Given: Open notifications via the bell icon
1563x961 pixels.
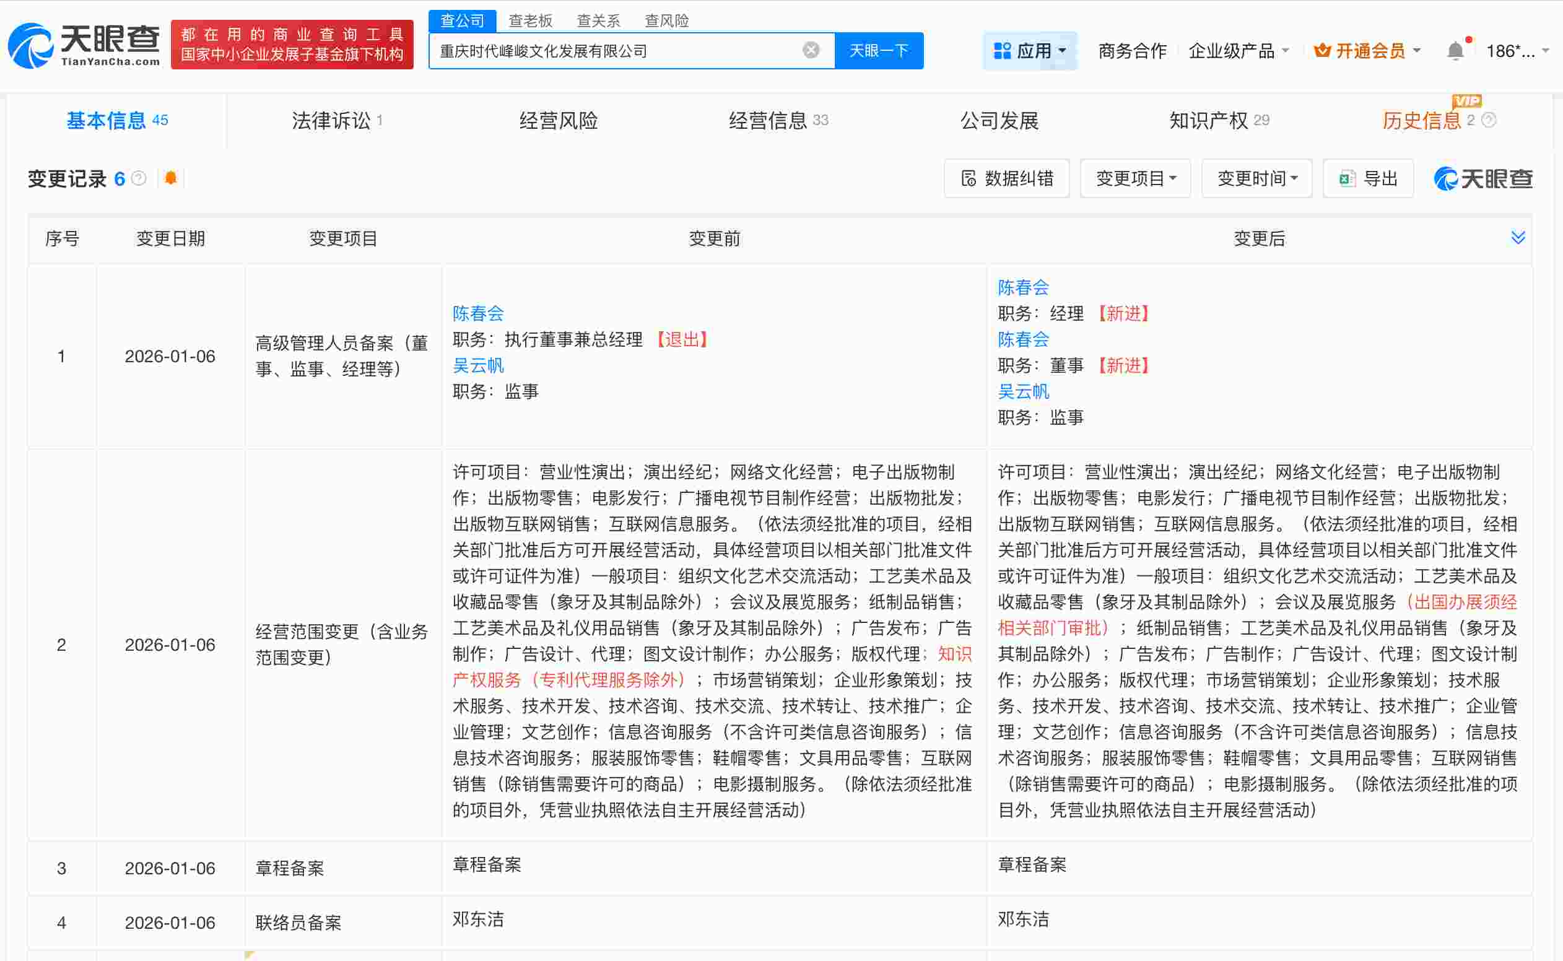Looking at the screenshot, I should [1456, 50].
